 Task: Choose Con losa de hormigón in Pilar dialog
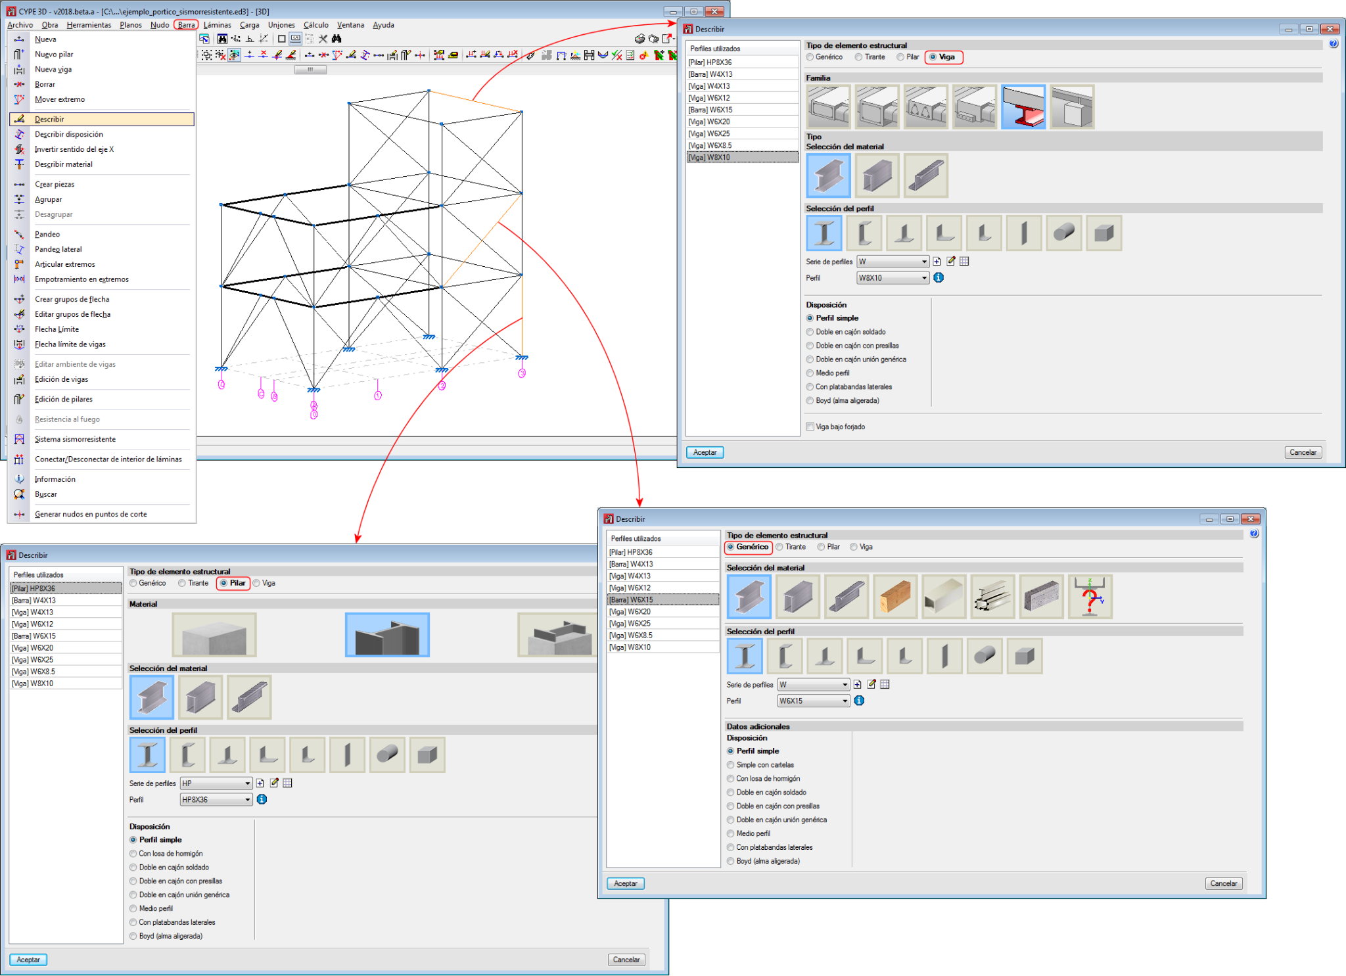(x=133, y=854)
